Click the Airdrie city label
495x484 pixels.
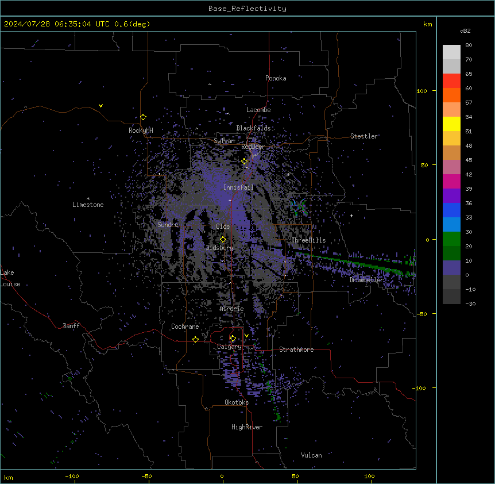pos(232,309)
